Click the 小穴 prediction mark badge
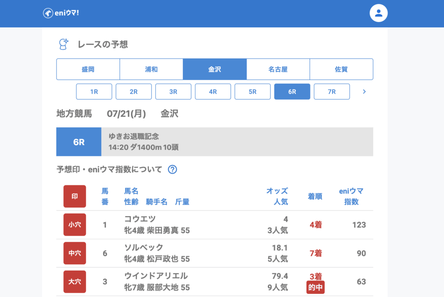Image resolution: width=444 pixels, height=297 pixels. click(x=75, y=225)
